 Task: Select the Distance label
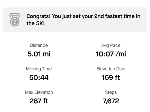coord(39,45)
